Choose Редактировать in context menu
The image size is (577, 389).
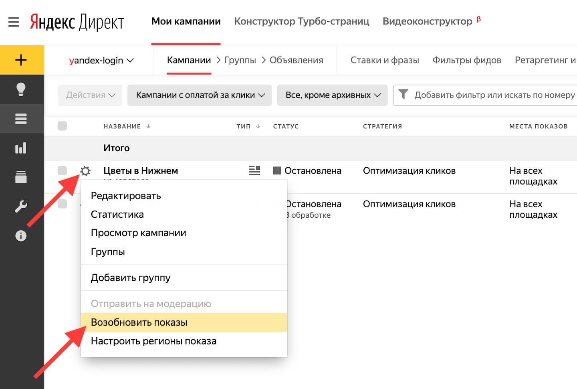pos(184,196)
